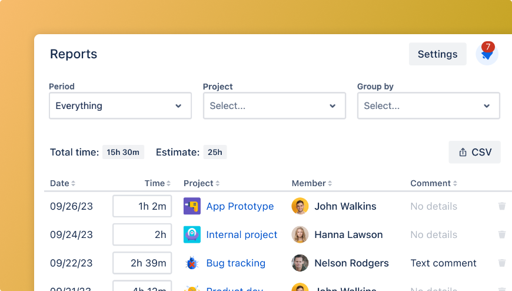Click Hanna Lawson's avatar
The height and width of the screenshot is (291, 512).
point(300,234)
